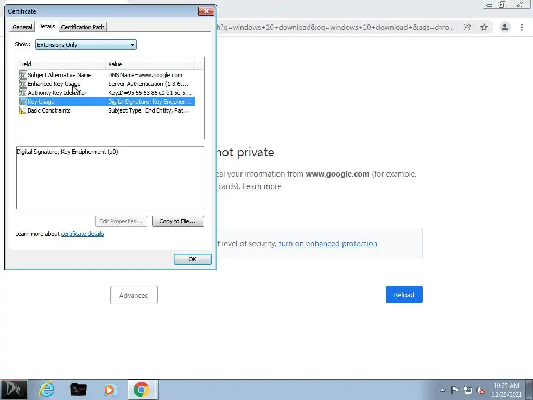
Task: Open the Learn more link in Chrome
Action: (262, 186)
